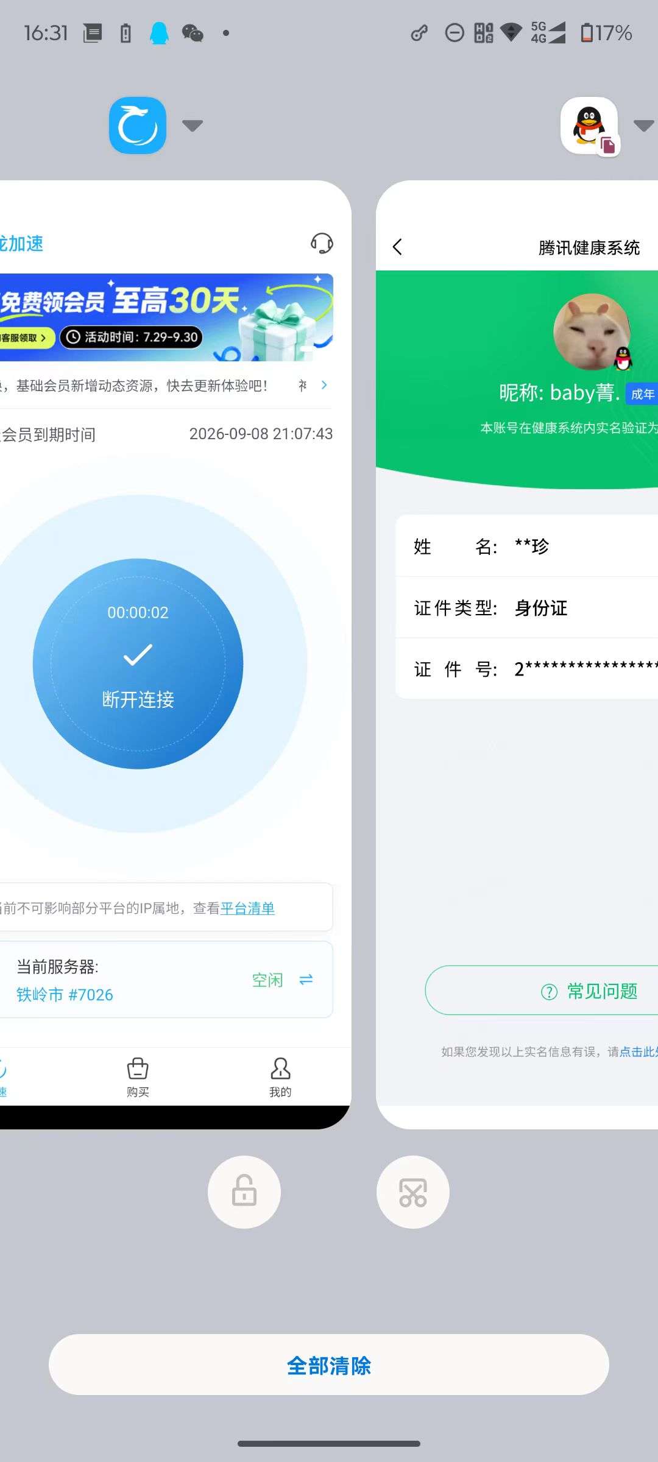Tap the 会员到期时间 expiry date value
This screenshot has height=1462, width=658.
click(x=261, y=434)
